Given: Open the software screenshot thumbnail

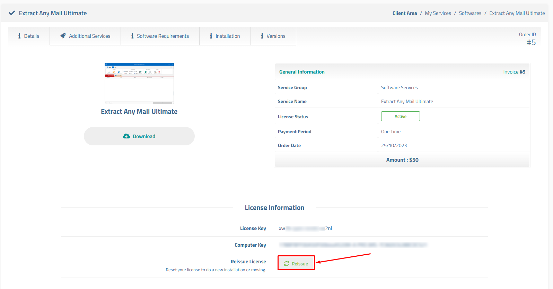Looking at the screenshot, I should coord(139,83).
